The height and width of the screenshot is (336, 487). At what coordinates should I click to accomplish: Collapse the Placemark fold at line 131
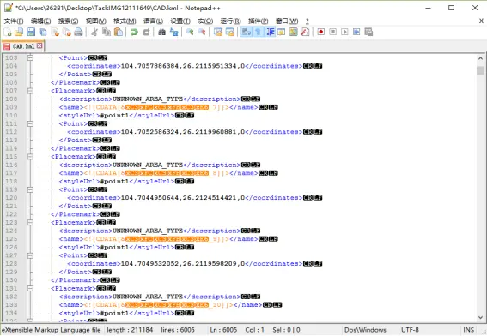30,288
